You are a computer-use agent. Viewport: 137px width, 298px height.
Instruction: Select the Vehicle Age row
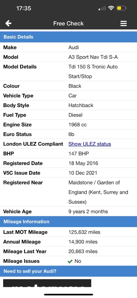point(68,211)
